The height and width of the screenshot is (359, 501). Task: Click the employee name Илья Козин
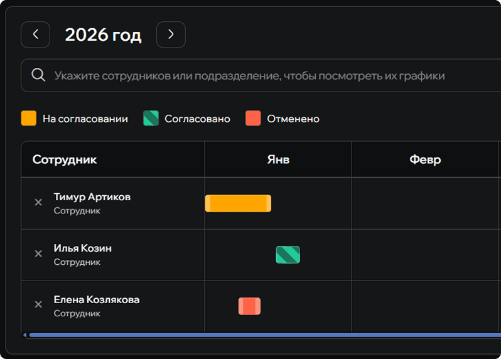click(83, 249)
